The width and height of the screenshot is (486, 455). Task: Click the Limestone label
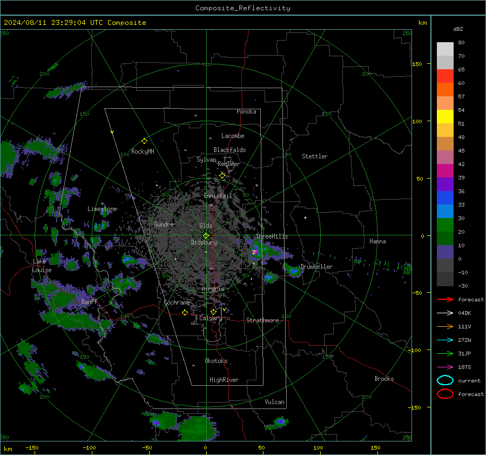[x=102, y=209]
